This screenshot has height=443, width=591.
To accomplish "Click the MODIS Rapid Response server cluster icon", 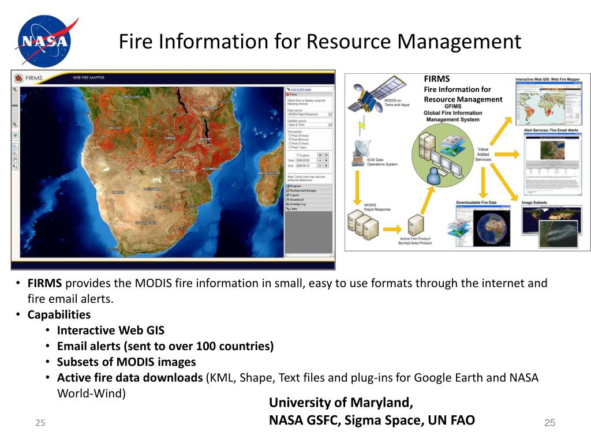I will coord(363,224).
